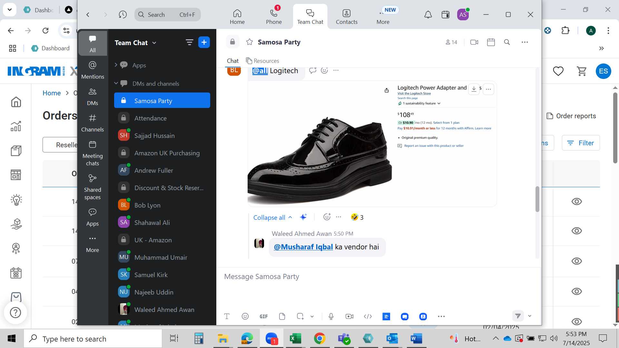619x348 pixels.
Task: Switch to the Zoom Home tab
Action: 237,16
